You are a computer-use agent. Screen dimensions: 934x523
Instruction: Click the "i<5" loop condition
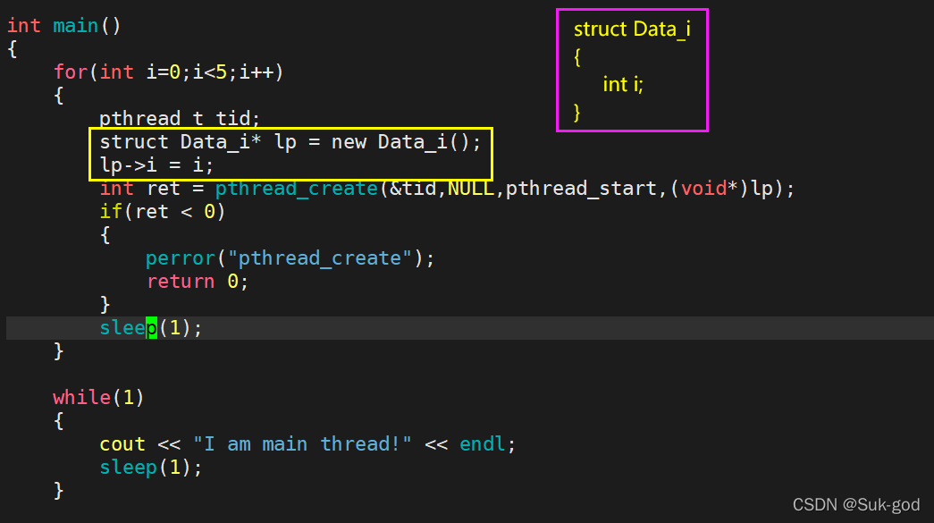pyautogui.click(x=210, y=72)
